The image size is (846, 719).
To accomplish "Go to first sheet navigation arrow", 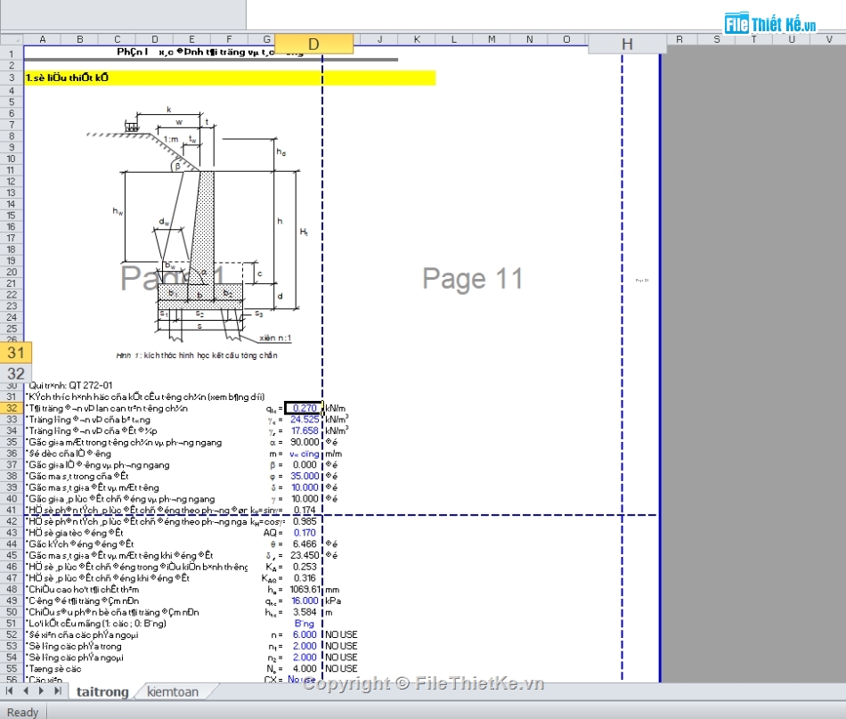I will [x=9, y=690].
